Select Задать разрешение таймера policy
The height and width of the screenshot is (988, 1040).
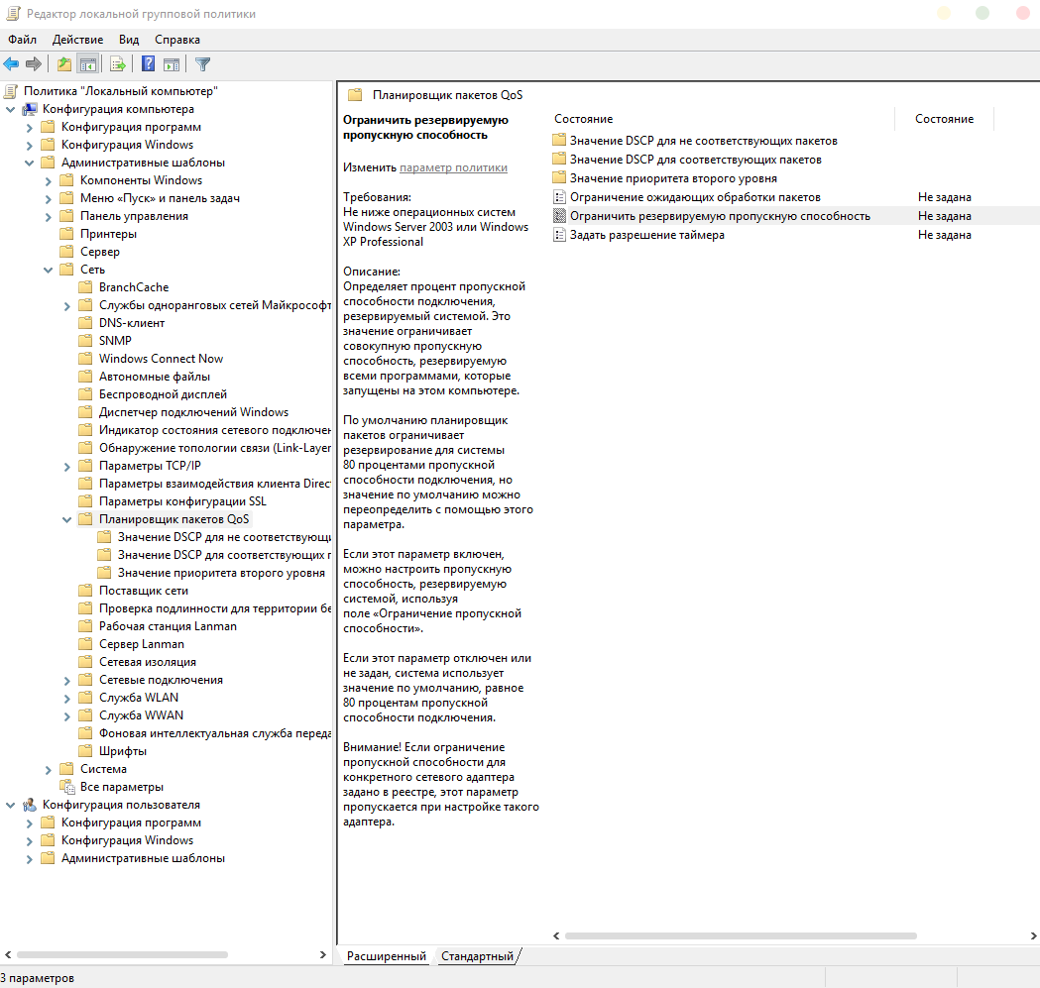point(646,235)
